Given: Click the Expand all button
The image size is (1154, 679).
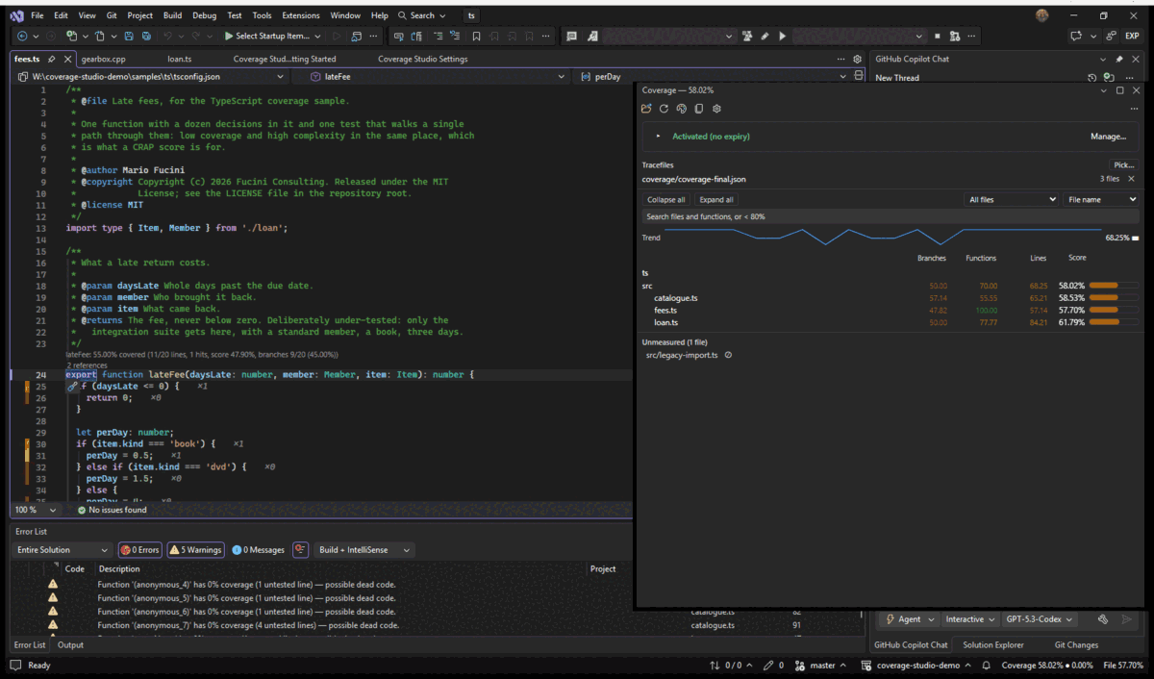Looking at the screenshot, I should [716, 199].
